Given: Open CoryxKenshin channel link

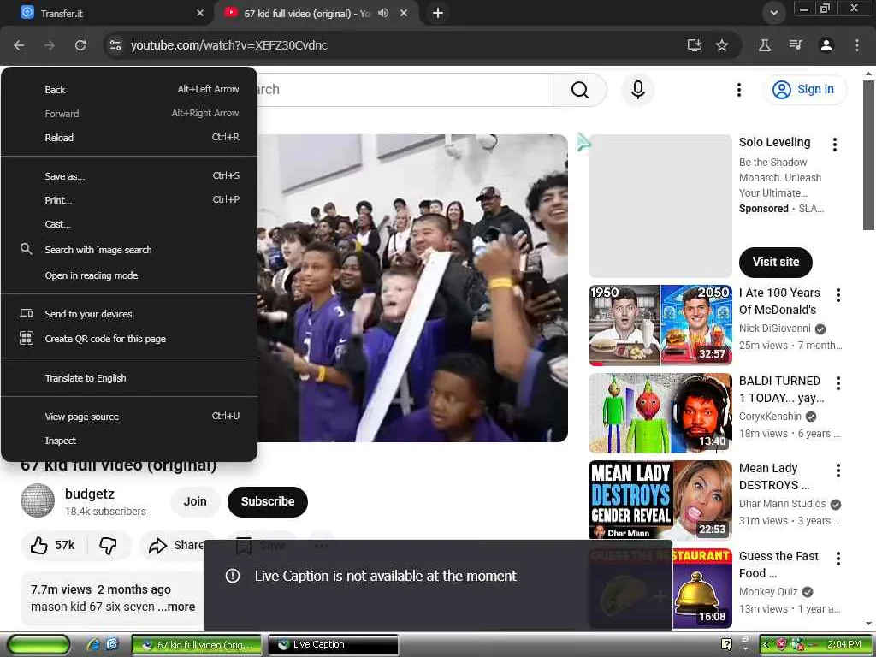Looking at the screenshot, I should coord(770,417).
